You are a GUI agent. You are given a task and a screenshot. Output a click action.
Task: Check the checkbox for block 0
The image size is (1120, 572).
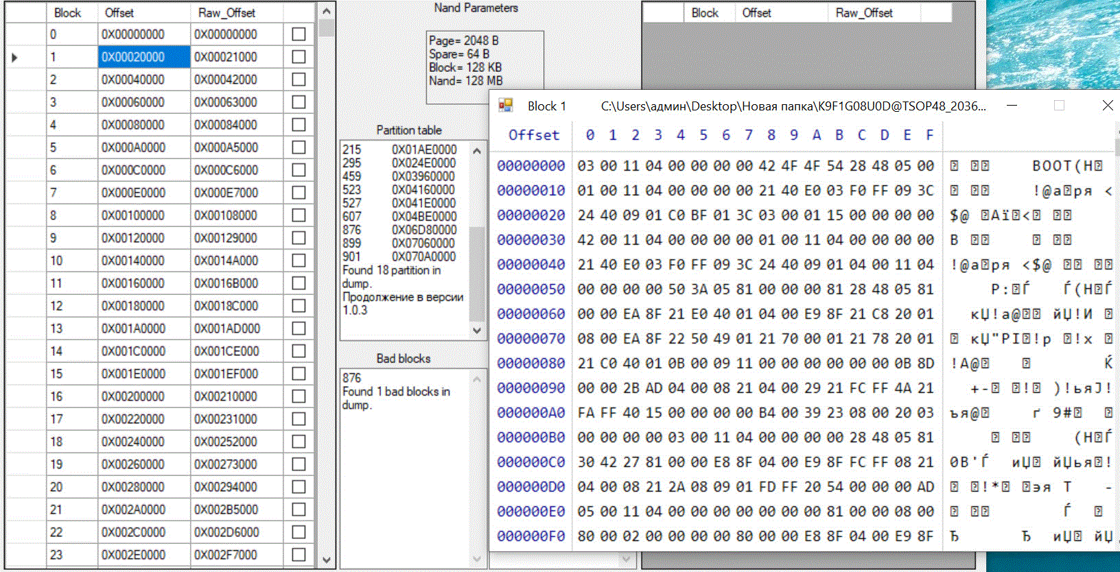[x=299, y=34]
